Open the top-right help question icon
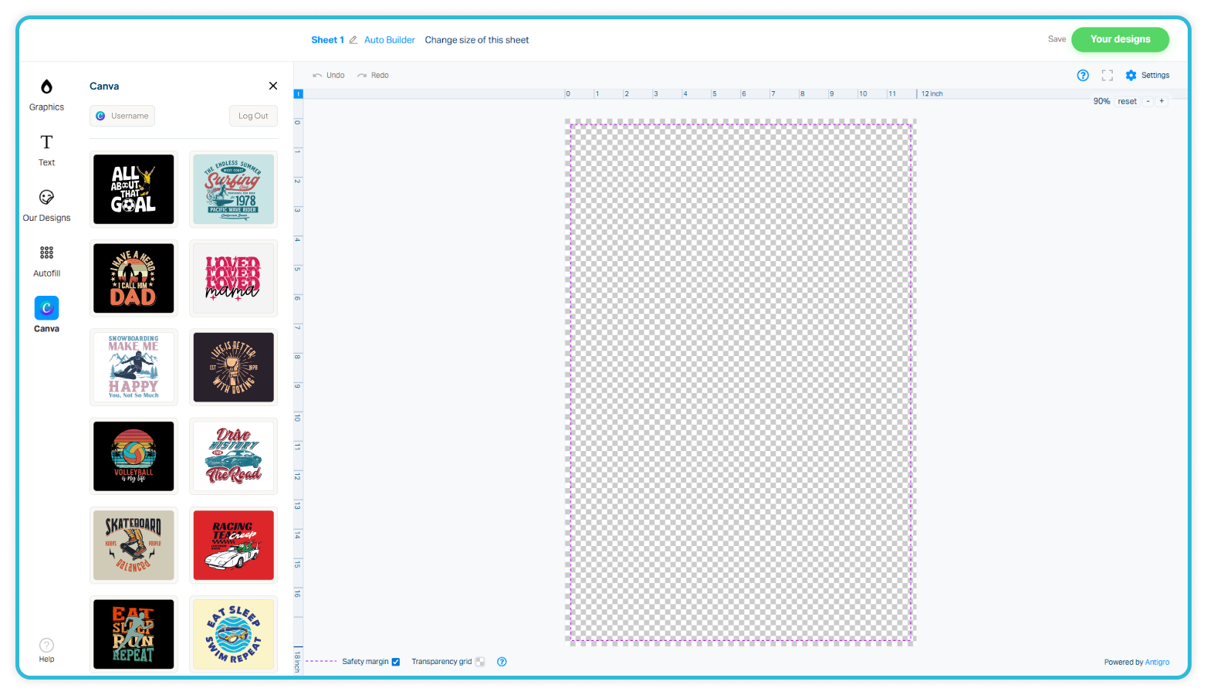 click(x=1083, y=76)
